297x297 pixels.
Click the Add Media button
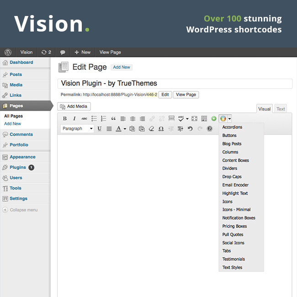[74, 106]
